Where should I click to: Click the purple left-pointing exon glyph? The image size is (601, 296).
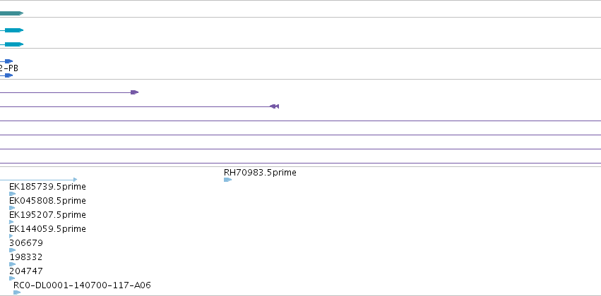pos(275,106)
